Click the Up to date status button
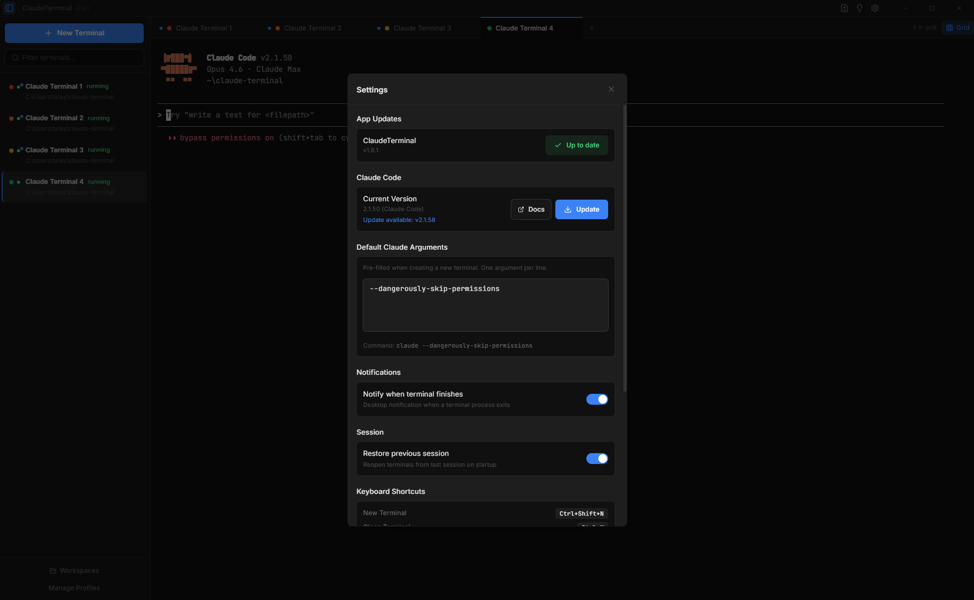The height and width of the screenshot is (600, 974). pyautogui.click(x=576, y=145)
